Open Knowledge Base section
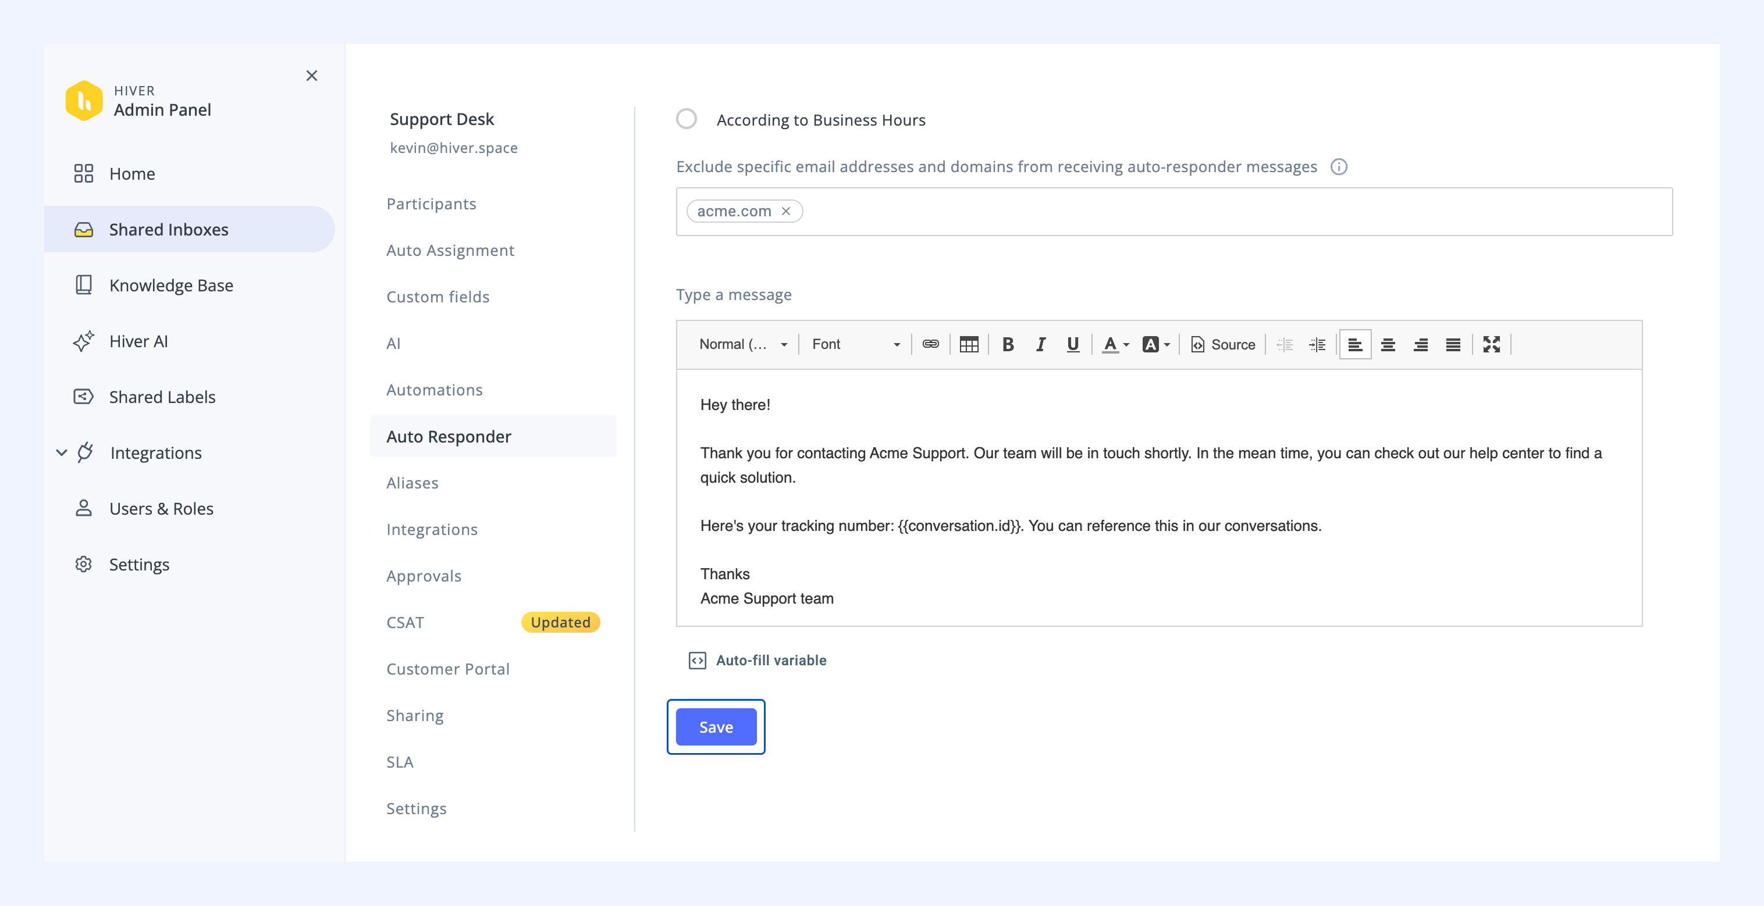The width and height of the screenshot is (1764, 906). [x=171, y=286]
